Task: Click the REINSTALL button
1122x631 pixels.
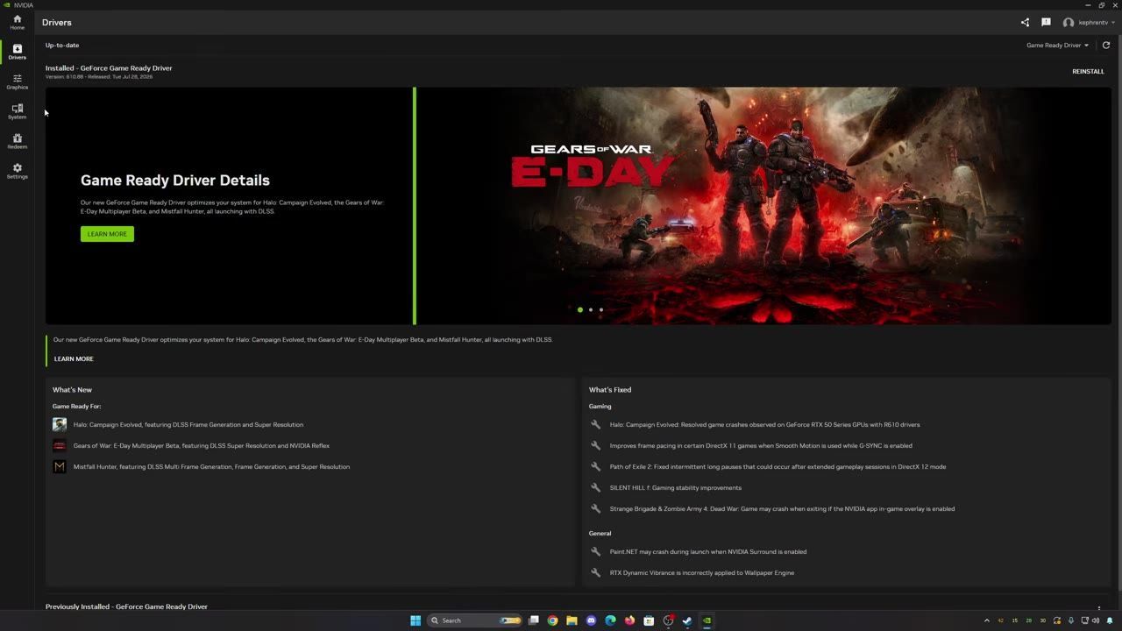Action: pyautogui.click(x=1088, y=72)
